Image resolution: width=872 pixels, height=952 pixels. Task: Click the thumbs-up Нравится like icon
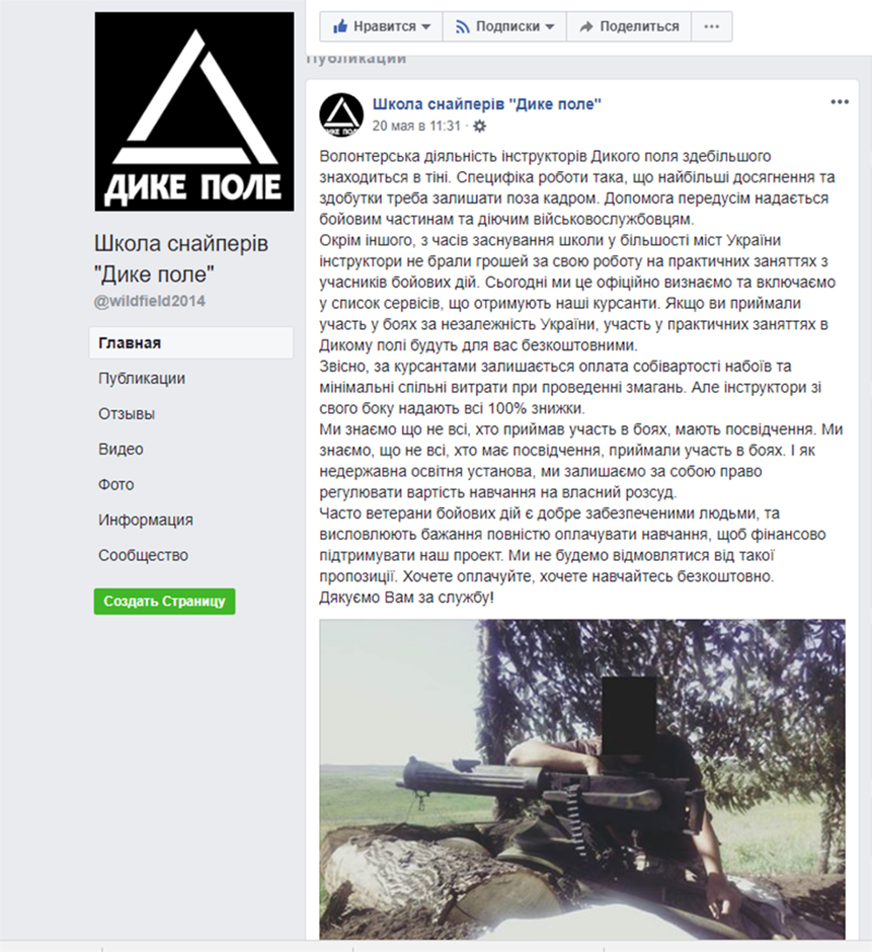[x=340, y=26]
